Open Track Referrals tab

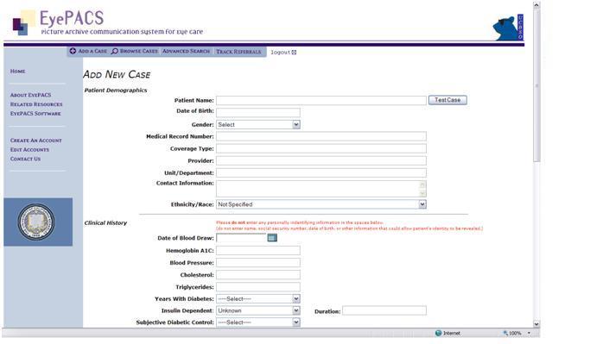tap(238, 52)
